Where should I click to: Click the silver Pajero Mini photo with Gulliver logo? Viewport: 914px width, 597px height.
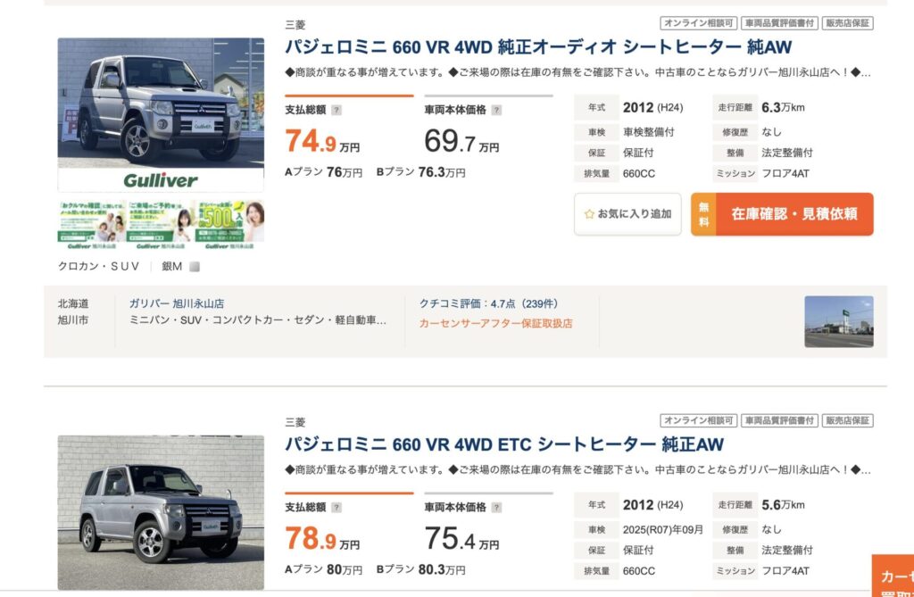(161, 115)
